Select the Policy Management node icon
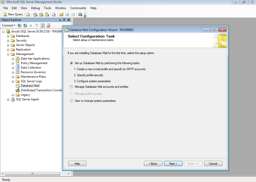The height and width of the screenshot is (182, 256). pyautogui.click(x=18, y=63)
